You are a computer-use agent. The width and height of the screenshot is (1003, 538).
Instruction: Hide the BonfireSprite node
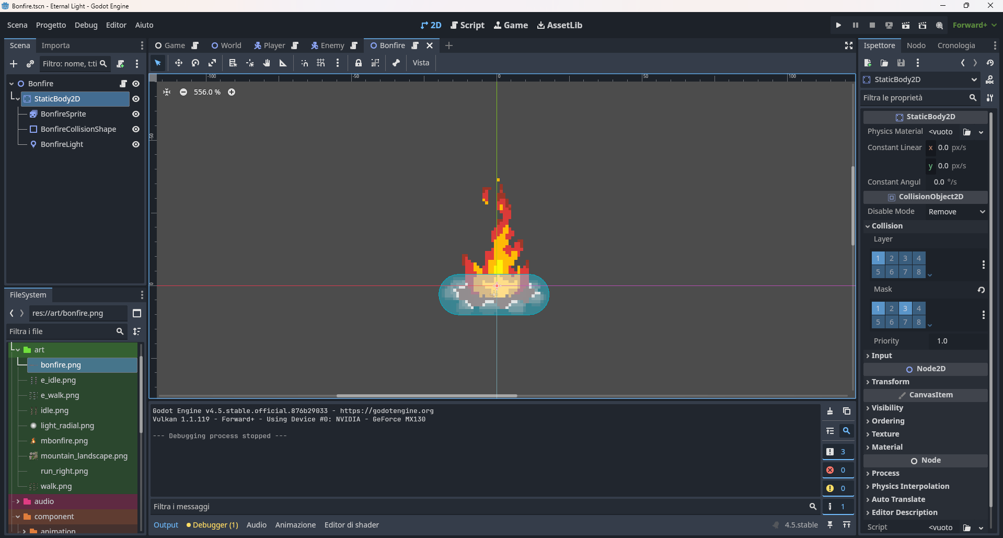pyautogui.click(x=136, y=114)
